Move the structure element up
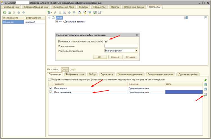Viewport: 211px width, 139px height. [x=69, y=12]
